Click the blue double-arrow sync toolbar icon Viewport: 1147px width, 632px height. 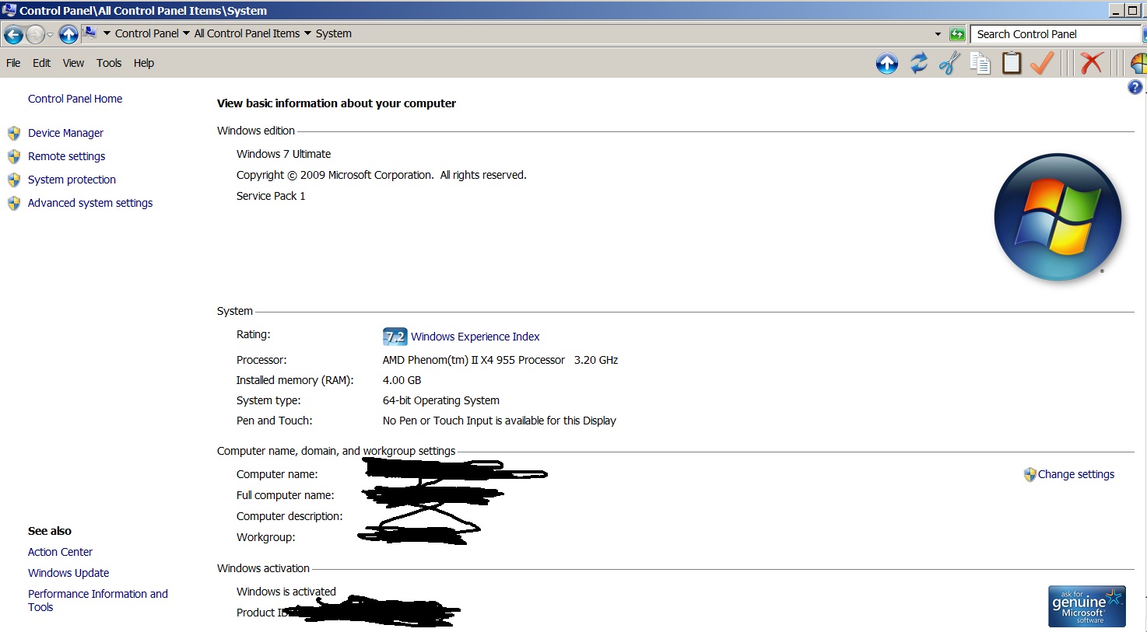(x=919, y=63)
